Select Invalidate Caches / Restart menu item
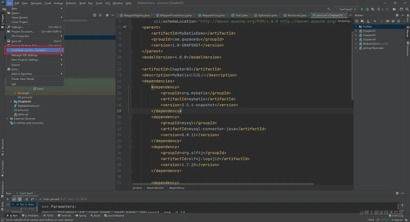The image size is (410, 222). 29,50
